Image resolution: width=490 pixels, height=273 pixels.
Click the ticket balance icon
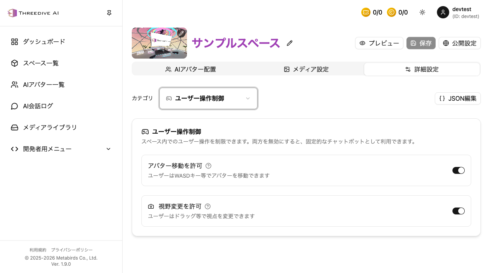pos(366,12)
